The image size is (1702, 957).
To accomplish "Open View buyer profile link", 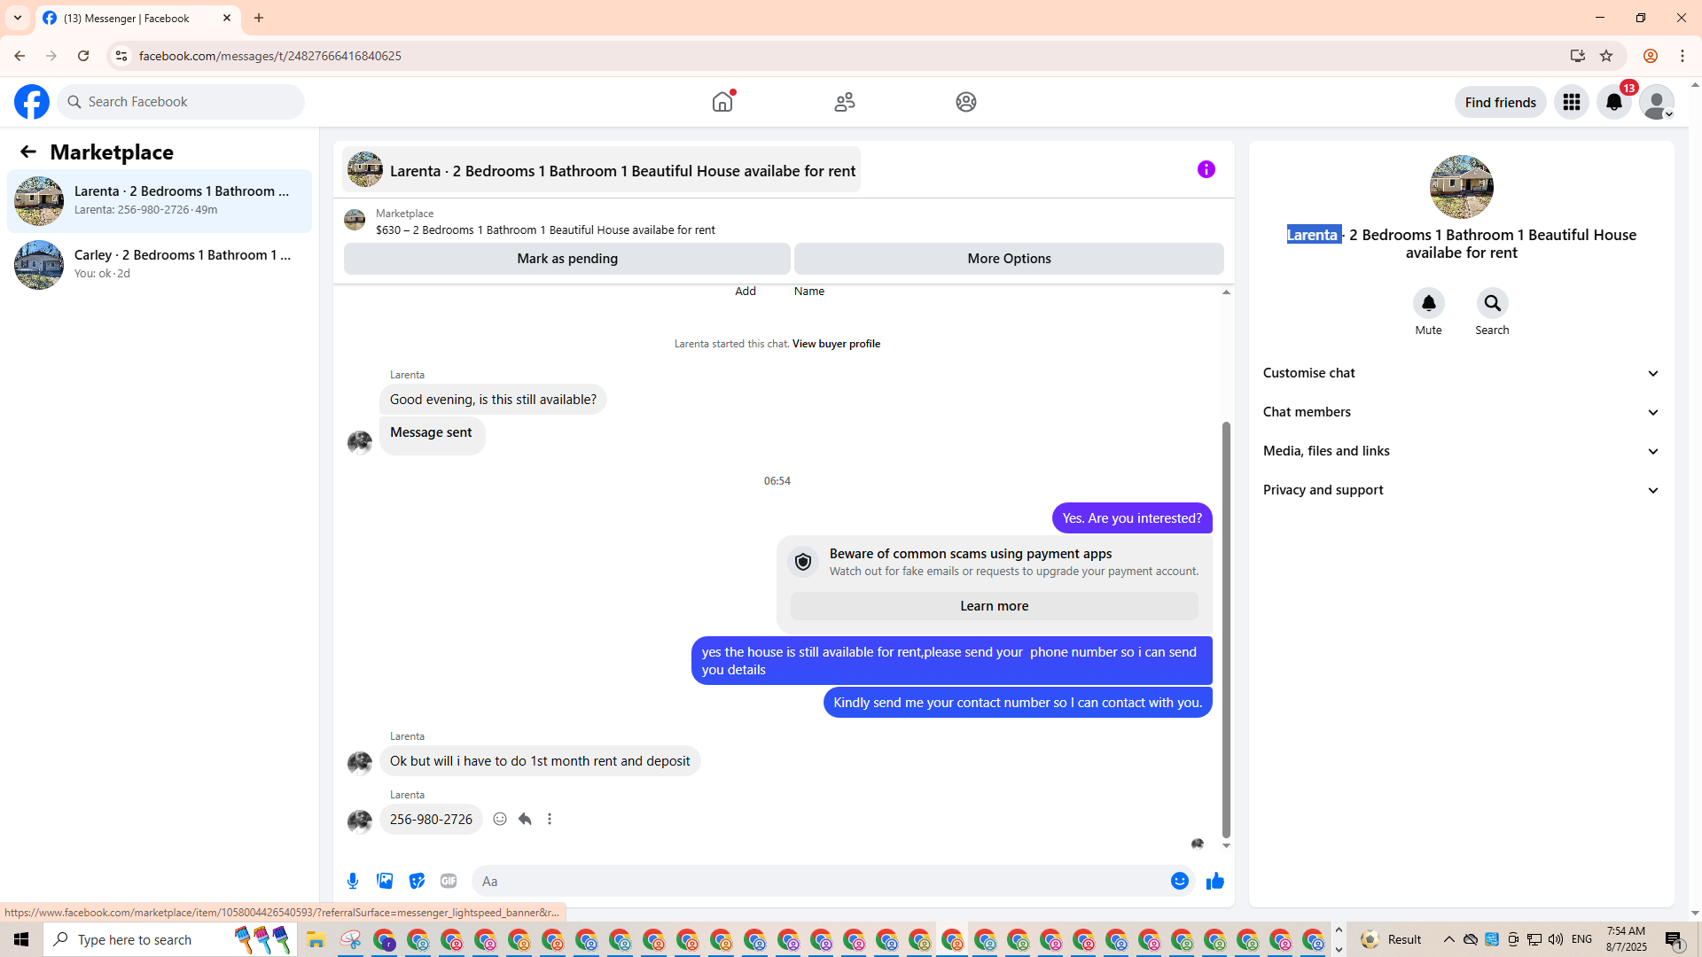I will (836, 344).
